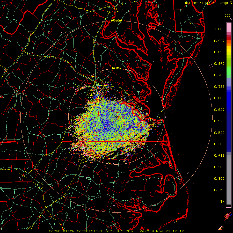Image resolution: width=233 pixels, height=233 pixels.
Task: Select the 1.000 value on the scale
Action: [x=219, y=29]
